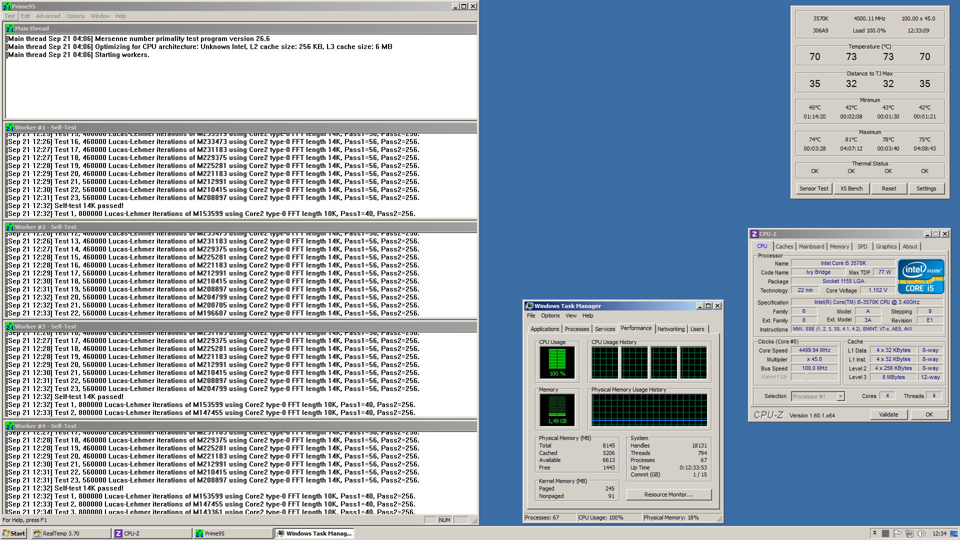The width and height of the screenshot is (960, 540).
Task: Click Validate button in CPU-Z
Action: click(888, 414)
